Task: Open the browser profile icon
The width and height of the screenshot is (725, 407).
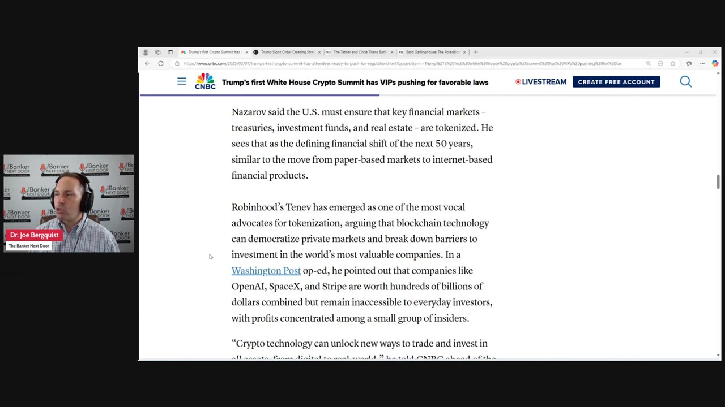Action: 146,52
